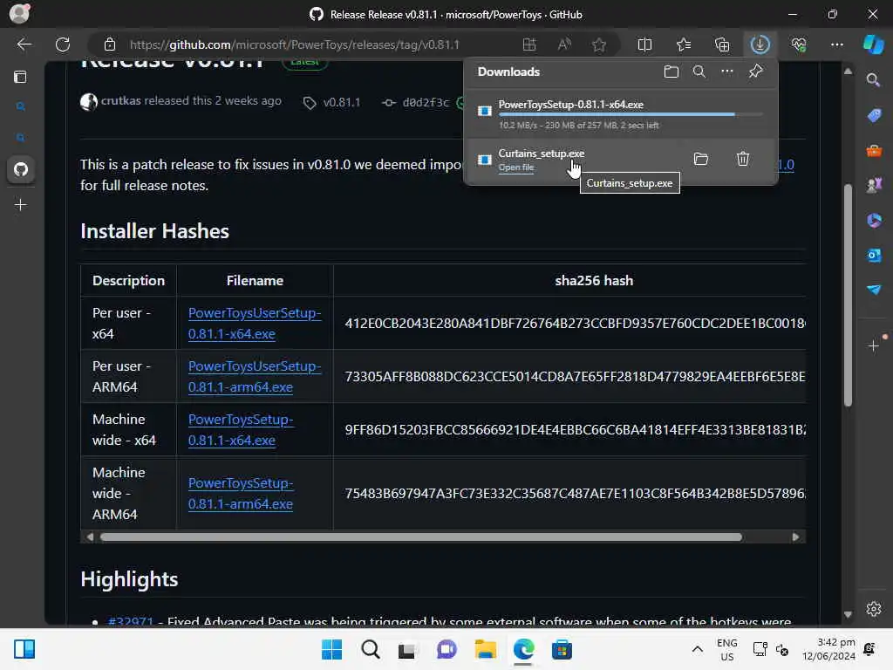The height and width of the screenshot is (670, 893).
Task: Search downloads with magnifier icon
Action: (699, 72)
